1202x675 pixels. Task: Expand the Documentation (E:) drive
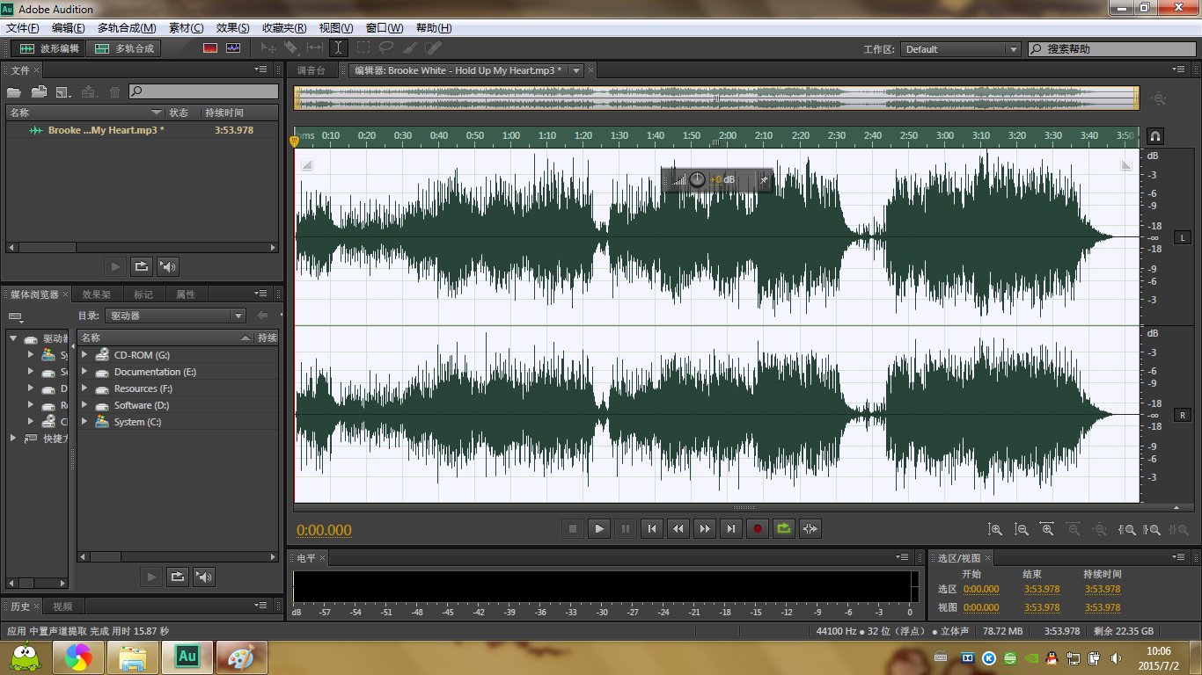click(85, 372)
